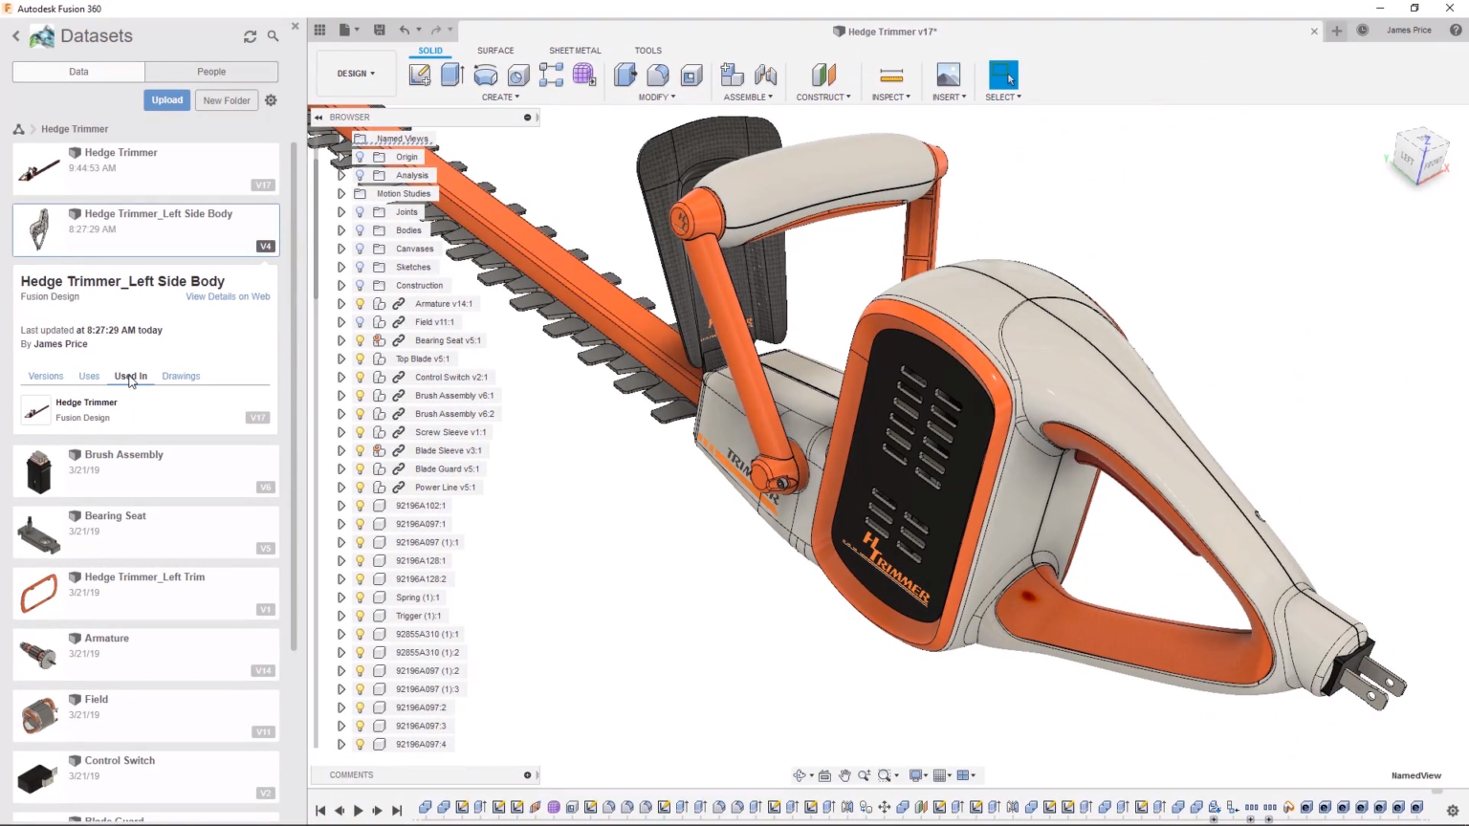Image resolution: width=1469 pixels, height=826 pixels.
Task: Click the Upload button
Action: [166, 100]
